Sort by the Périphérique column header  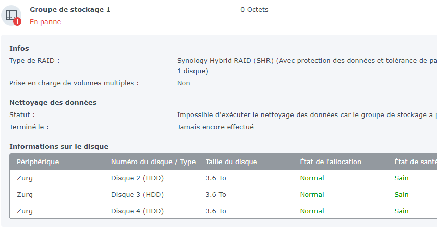38,162
